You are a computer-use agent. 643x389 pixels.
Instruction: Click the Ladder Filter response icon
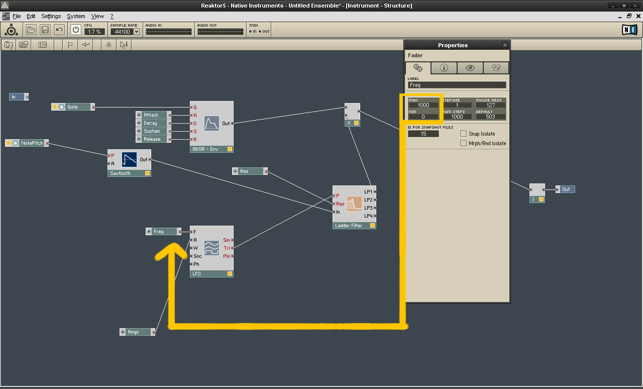click(x=354, y=204)
